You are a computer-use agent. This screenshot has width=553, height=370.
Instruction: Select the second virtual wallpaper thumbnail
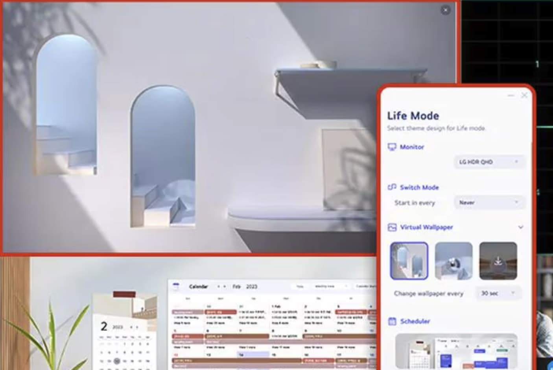(453, 261)
